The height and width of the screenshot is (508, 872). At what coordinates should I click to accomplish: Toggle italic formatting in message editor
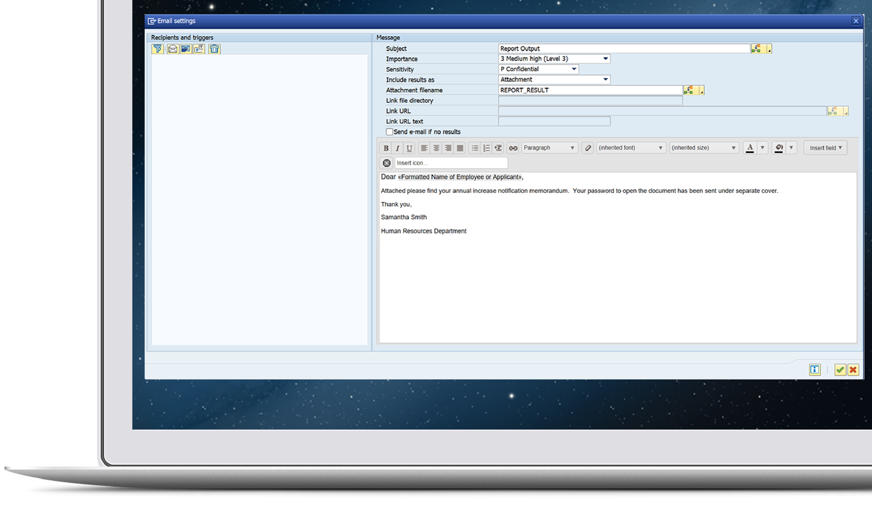click(x=397, y=148)
